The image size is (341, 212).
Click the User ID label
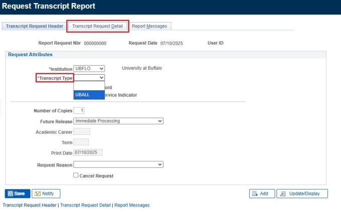[x=215, y=43]
